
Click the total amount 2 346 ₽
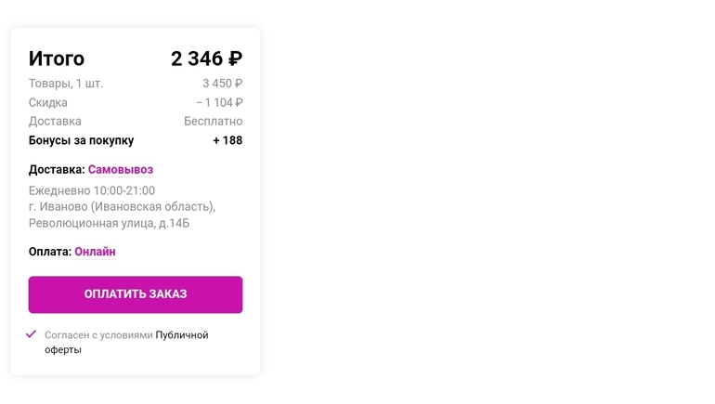tap(206, 59)
